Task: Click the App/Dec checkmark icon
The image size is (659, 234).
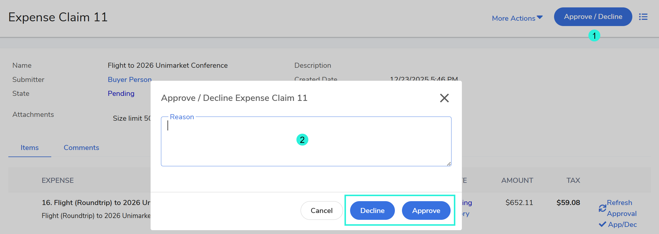Action: click(602, 225)
